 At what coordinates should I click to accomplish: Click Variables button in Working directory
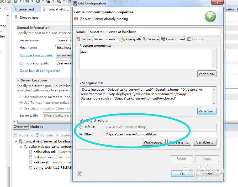[x=204, y=142]
